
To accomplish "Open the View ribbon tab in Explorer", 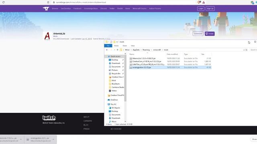I will point(133,46).
